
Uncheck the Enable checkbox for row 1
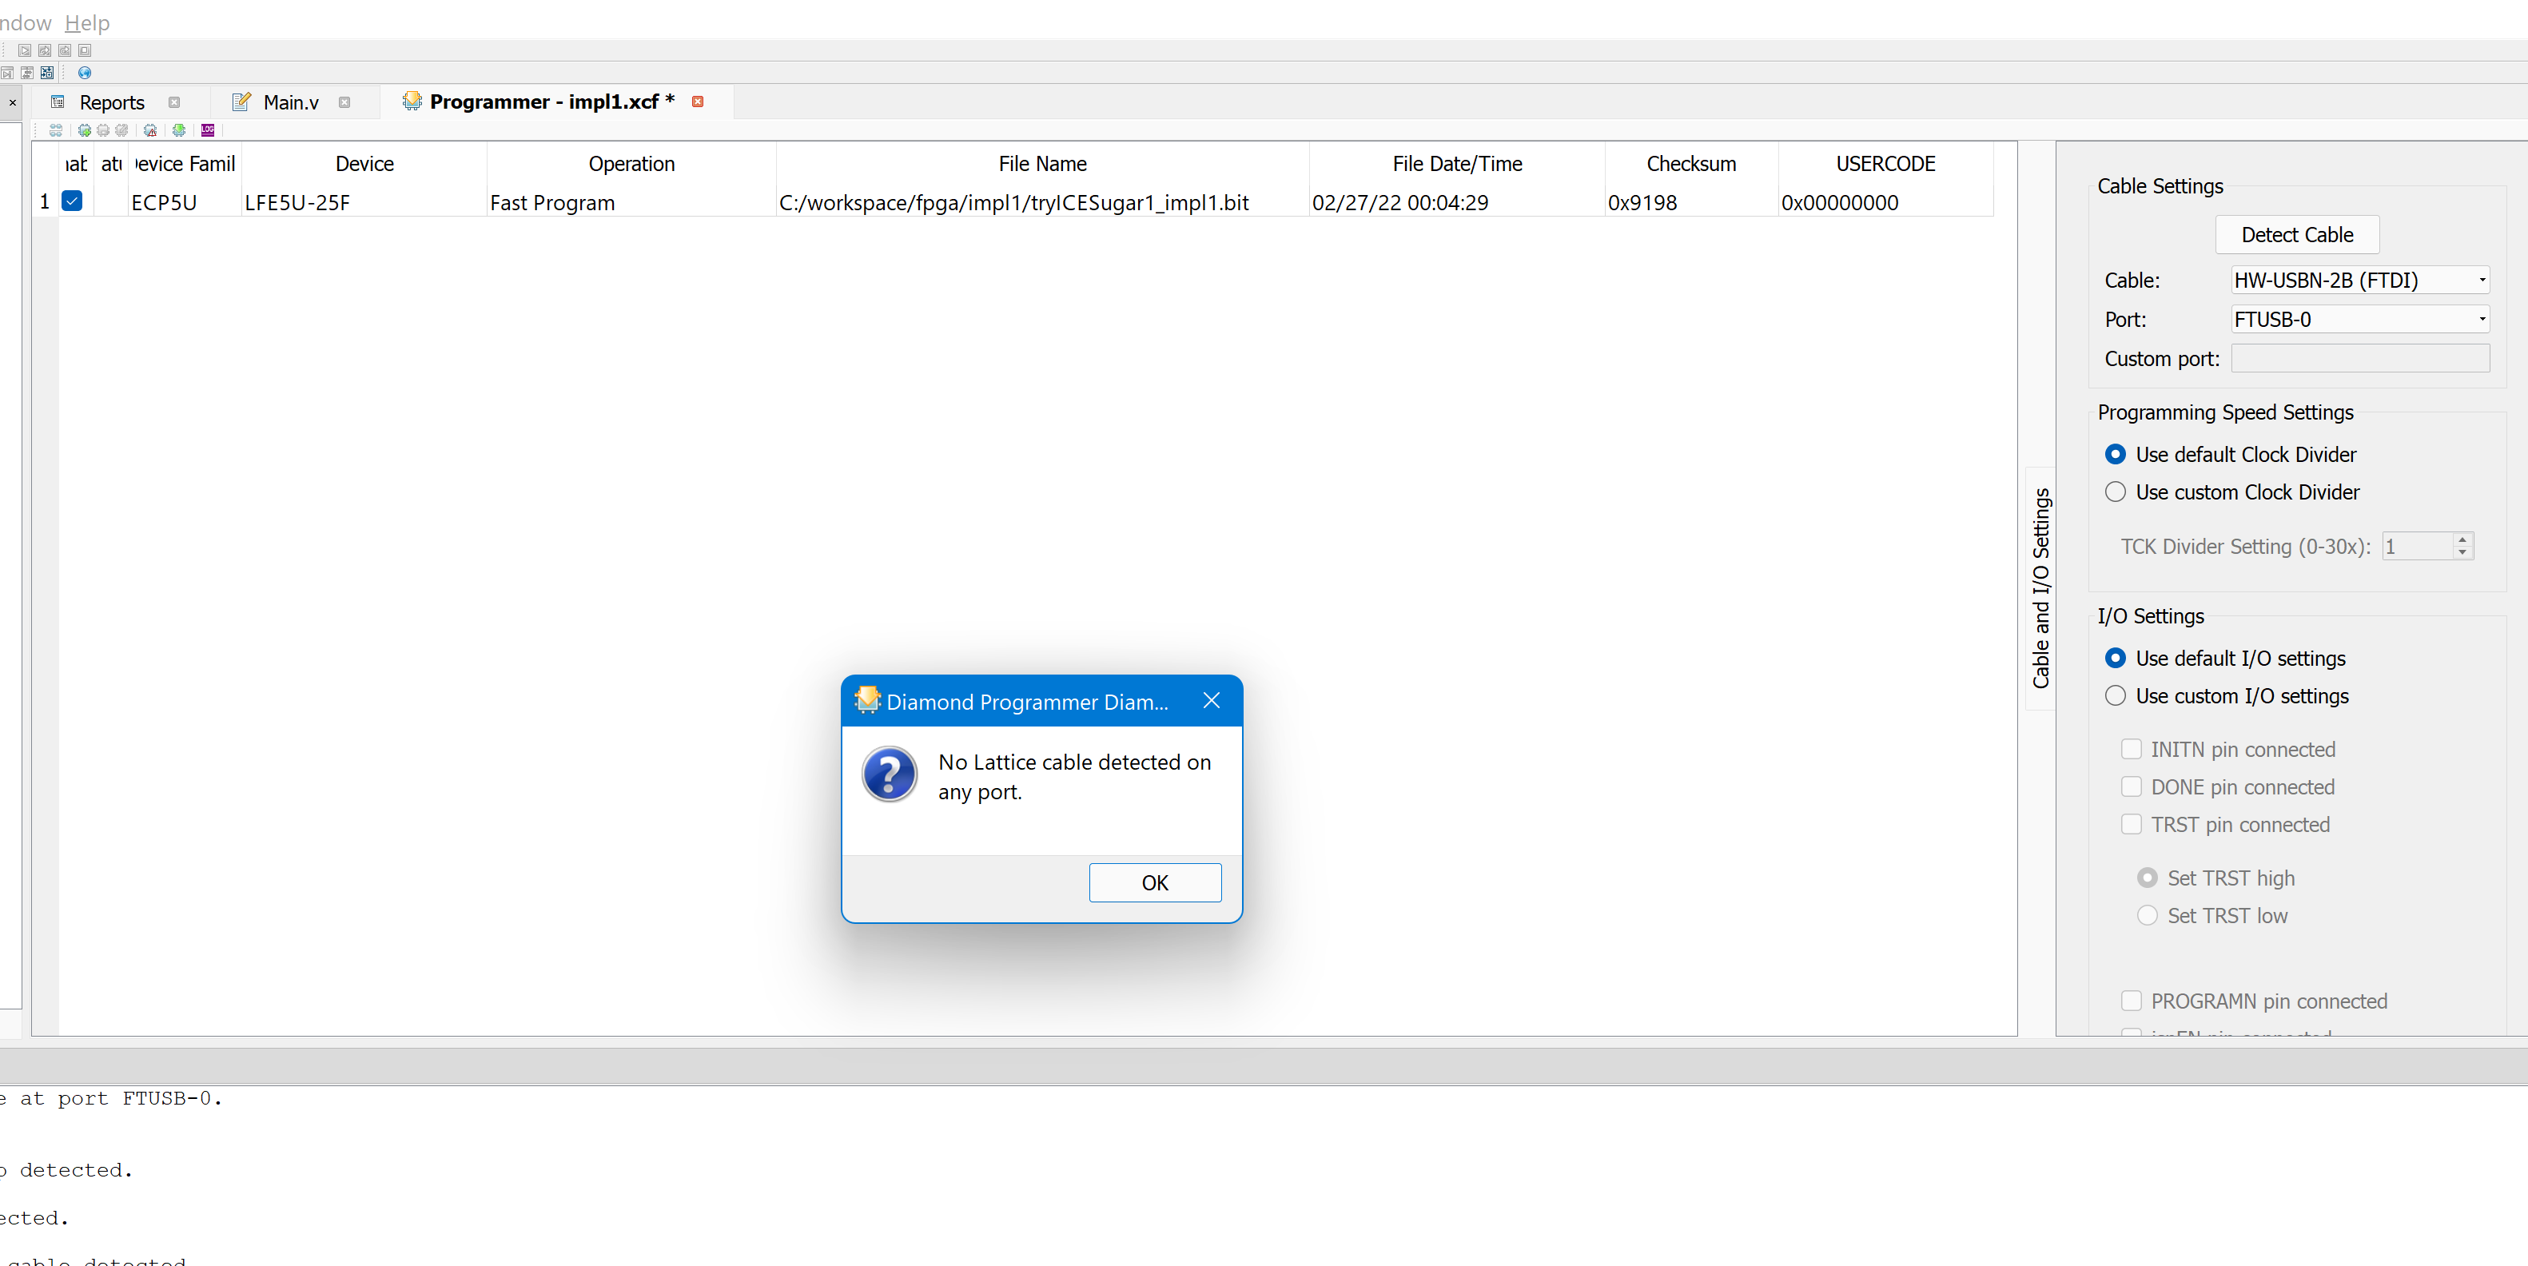pyautogui.click(x=72, y=201)
